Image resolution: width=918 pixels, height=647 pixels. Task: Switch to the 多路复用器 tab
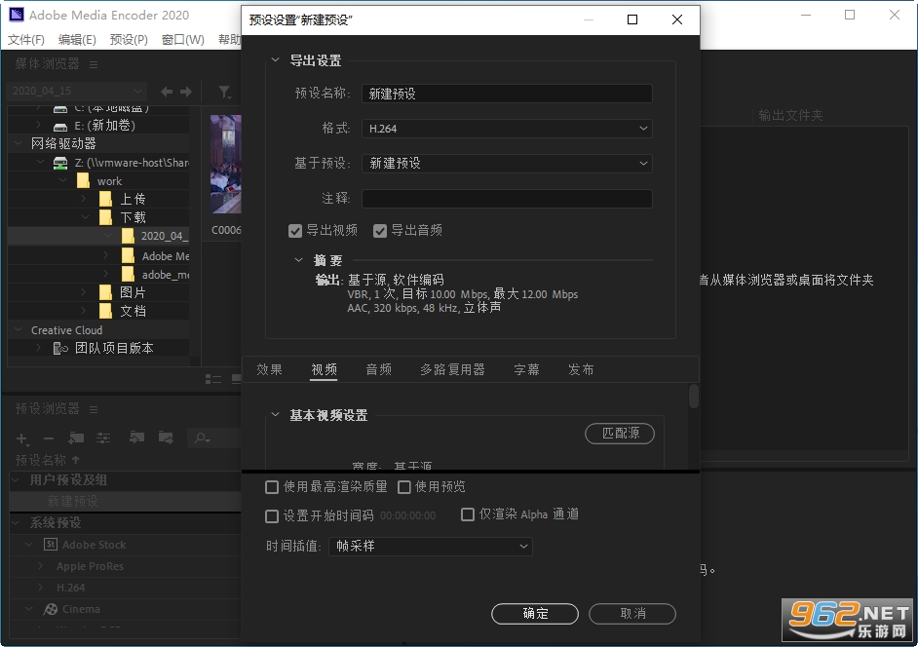[452, 369]
